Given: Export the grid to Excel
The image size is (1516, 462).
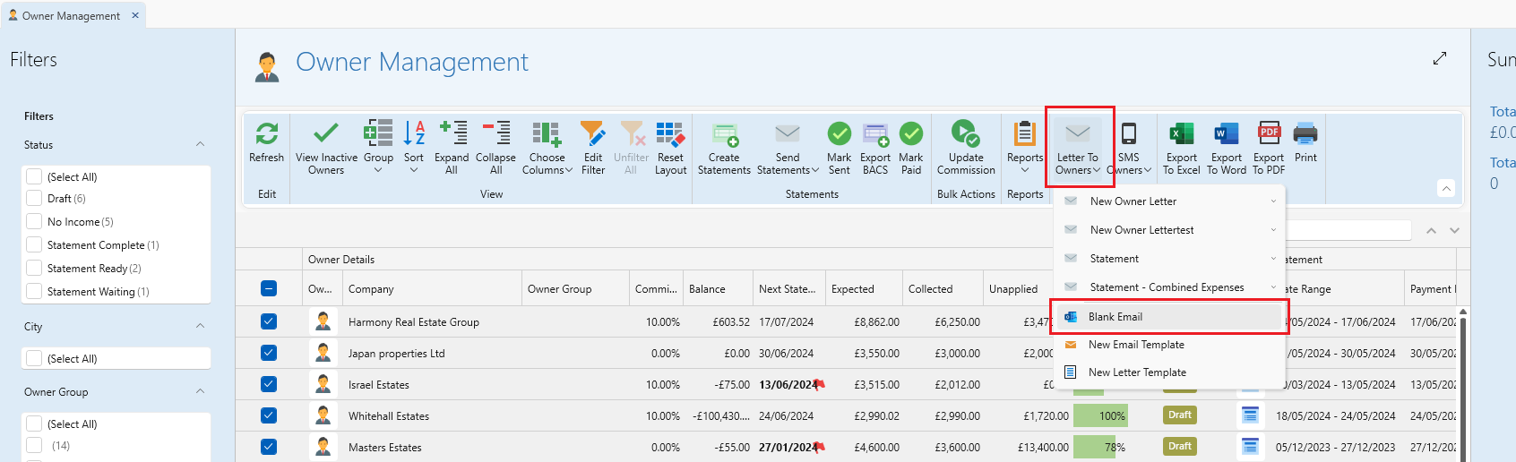Looking at the screenshot, I should click(x=1182, y=149).
